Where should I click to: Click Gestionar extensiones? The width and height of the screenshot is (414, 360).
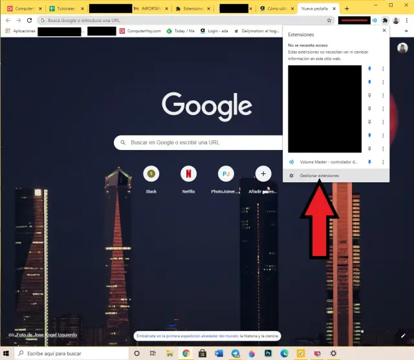[319, 176]
